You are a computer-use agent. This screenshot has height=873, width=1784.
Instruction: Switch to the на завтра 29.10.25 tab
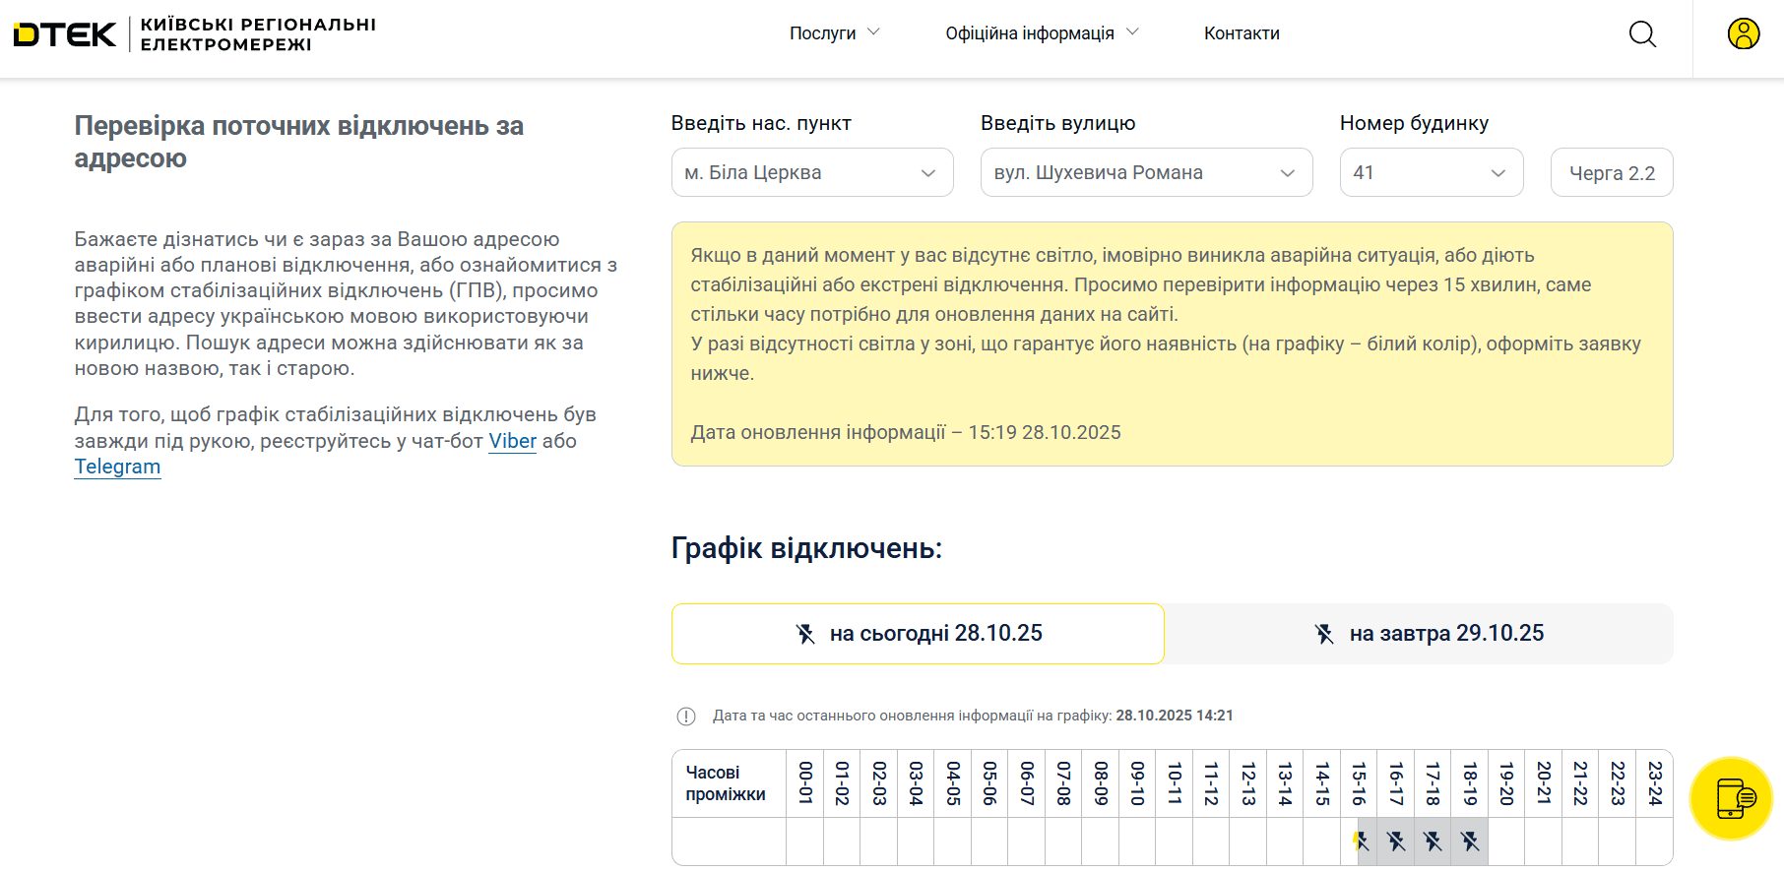pos(1419,634)
